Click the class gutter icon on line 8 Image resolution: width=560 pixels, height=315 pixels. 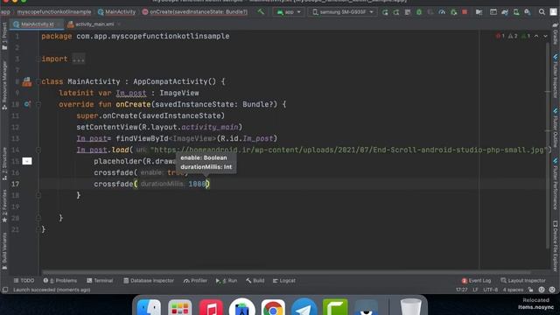pos(27,81)
